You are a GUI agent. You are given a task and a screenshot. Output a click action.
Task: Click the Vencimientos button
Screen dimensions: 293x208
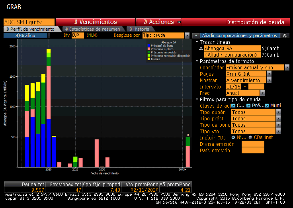click(95, 22)
